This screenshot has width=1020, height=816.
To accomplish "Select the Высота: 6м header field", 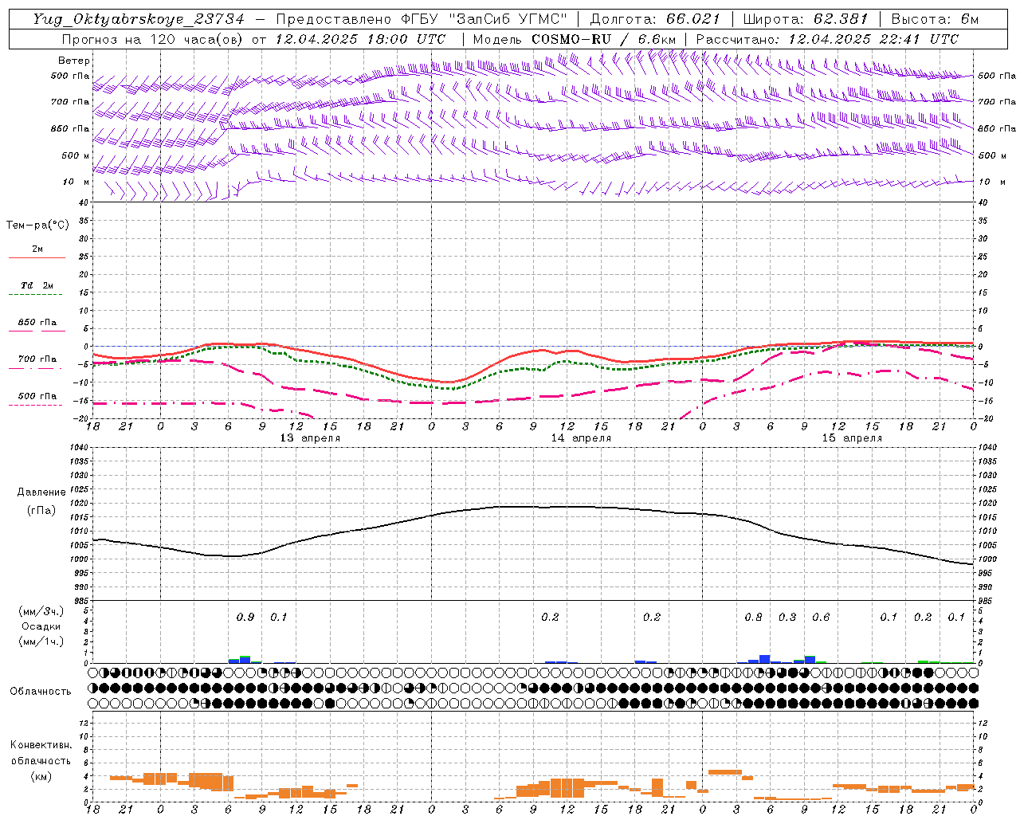I will [935, 19].
